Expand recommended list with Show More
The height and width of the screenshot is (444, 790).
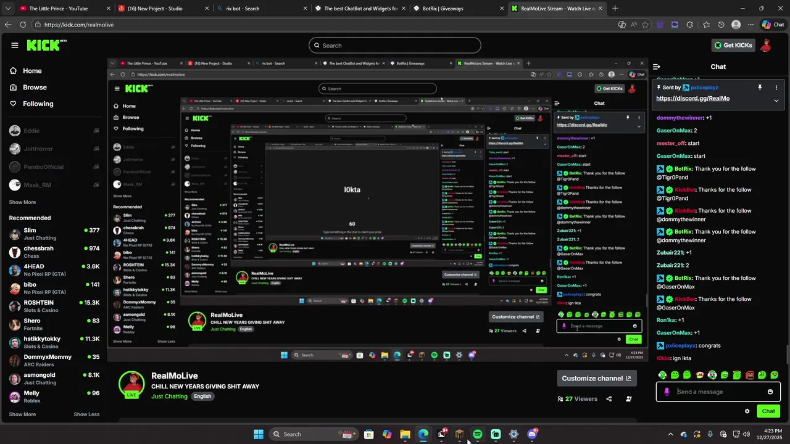pos(22,414)
